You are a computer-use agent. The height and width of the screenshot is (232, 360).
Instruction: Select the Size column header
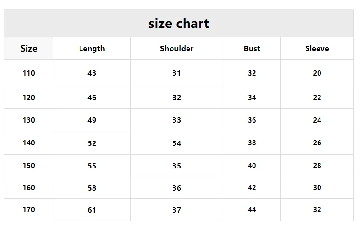29,48
